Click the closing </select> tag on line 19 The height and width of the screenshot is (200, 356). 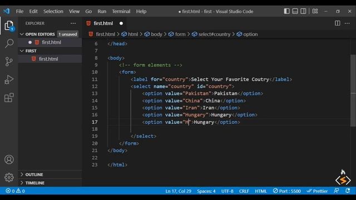(x=144, y=136)
